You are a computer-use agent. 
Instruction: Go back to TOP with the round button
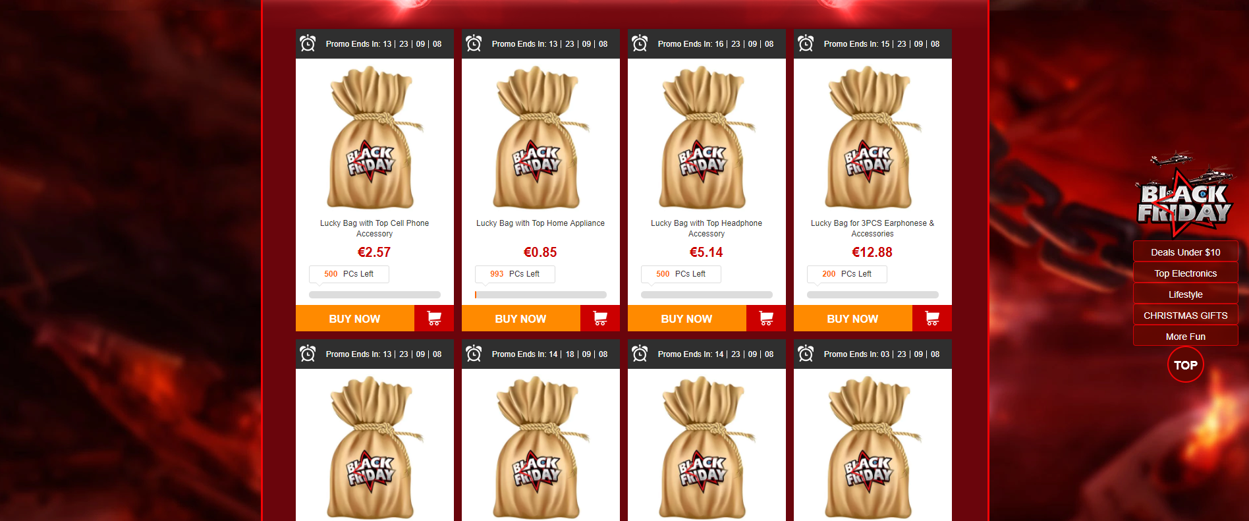(x=1186, y=365)
